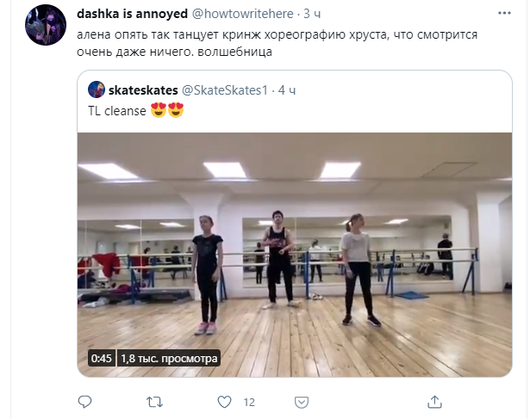The height and width of the screenshot is (419, 530).
Task: Click the quoted tweet 4 ч timestamp
Action: coord(287,90)
